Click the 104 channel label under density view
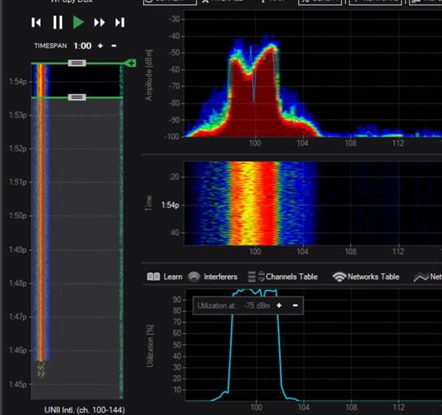Viewport: 442px width, 415px height. pos(303,143)
